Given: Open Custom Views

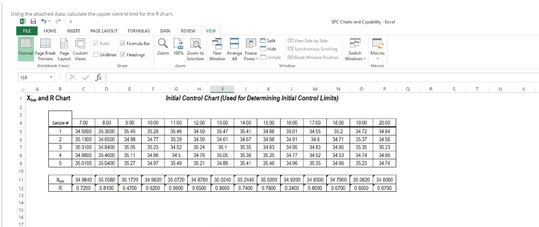Looking at the screenshot, I should [80, 49].
